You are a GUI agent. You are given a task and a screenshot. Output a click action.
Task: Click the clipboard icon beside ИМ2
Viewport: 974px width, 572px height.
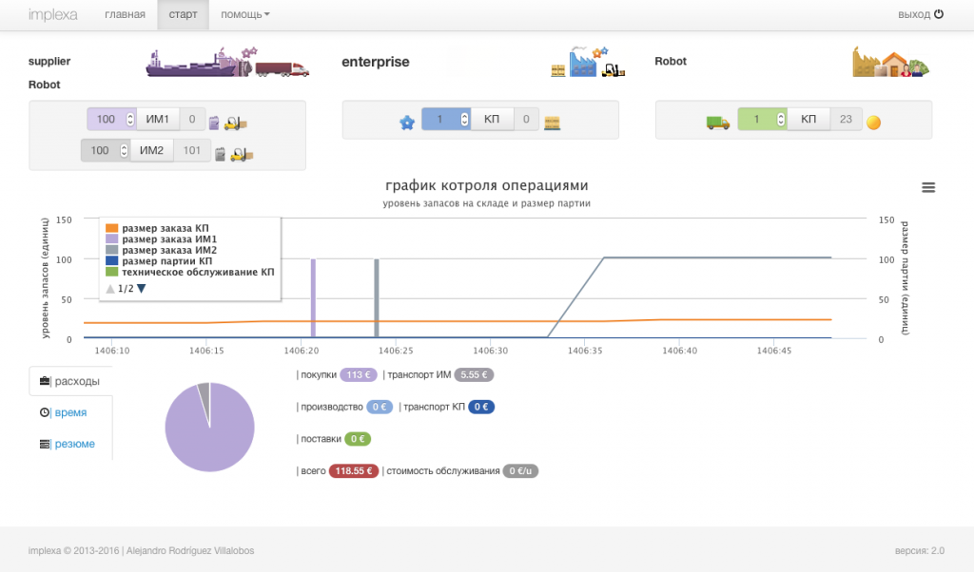pos(220,153)
